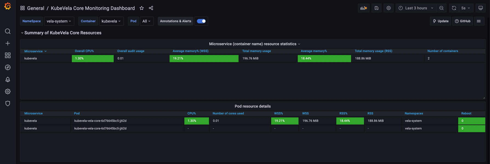The width and height of the screenshot is (490, 164).
Task: Open the NameSpace vela-system dropdown
Action: [x=59, y=21]
